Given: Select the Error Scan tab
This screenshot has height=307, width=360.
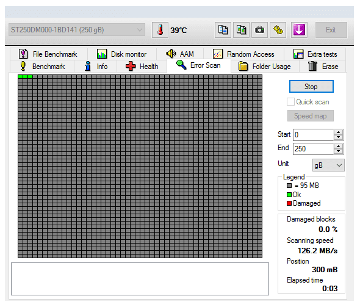Looking at the screenshot, I should tap(199, 65).
